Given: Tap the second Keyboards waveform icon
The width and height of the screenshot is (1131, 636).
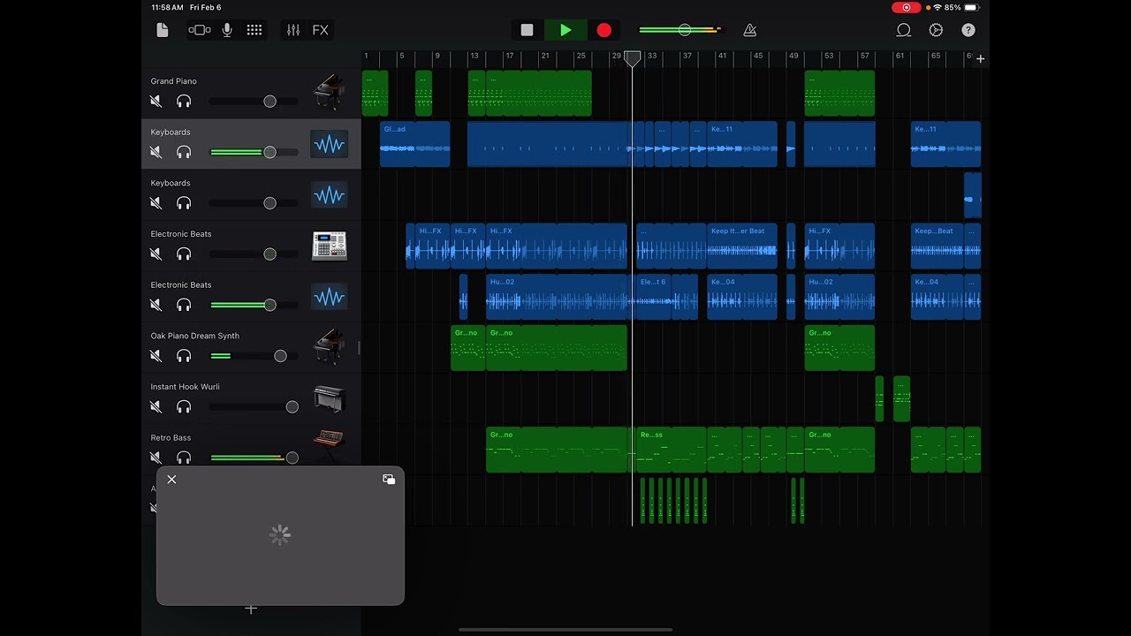Looking at the screenshot, I should coord(329,195).
